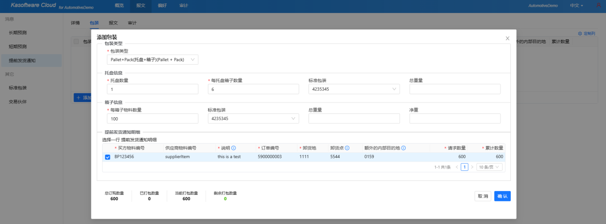The image size is (606, 224).
Task: Go to next page arrow in pagination
Action: (472, 167)
